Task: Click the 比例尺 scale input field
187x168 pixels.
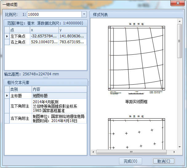Action: click(54, 14)
